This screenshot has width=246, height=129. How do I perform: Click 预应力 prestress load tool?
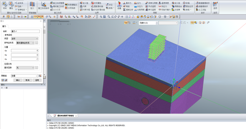coord(163,6)
